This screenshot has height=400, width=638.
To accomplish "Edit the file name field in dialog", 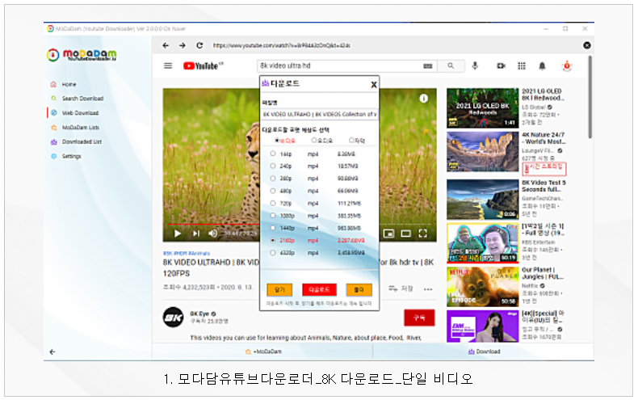I will point(320,115).
